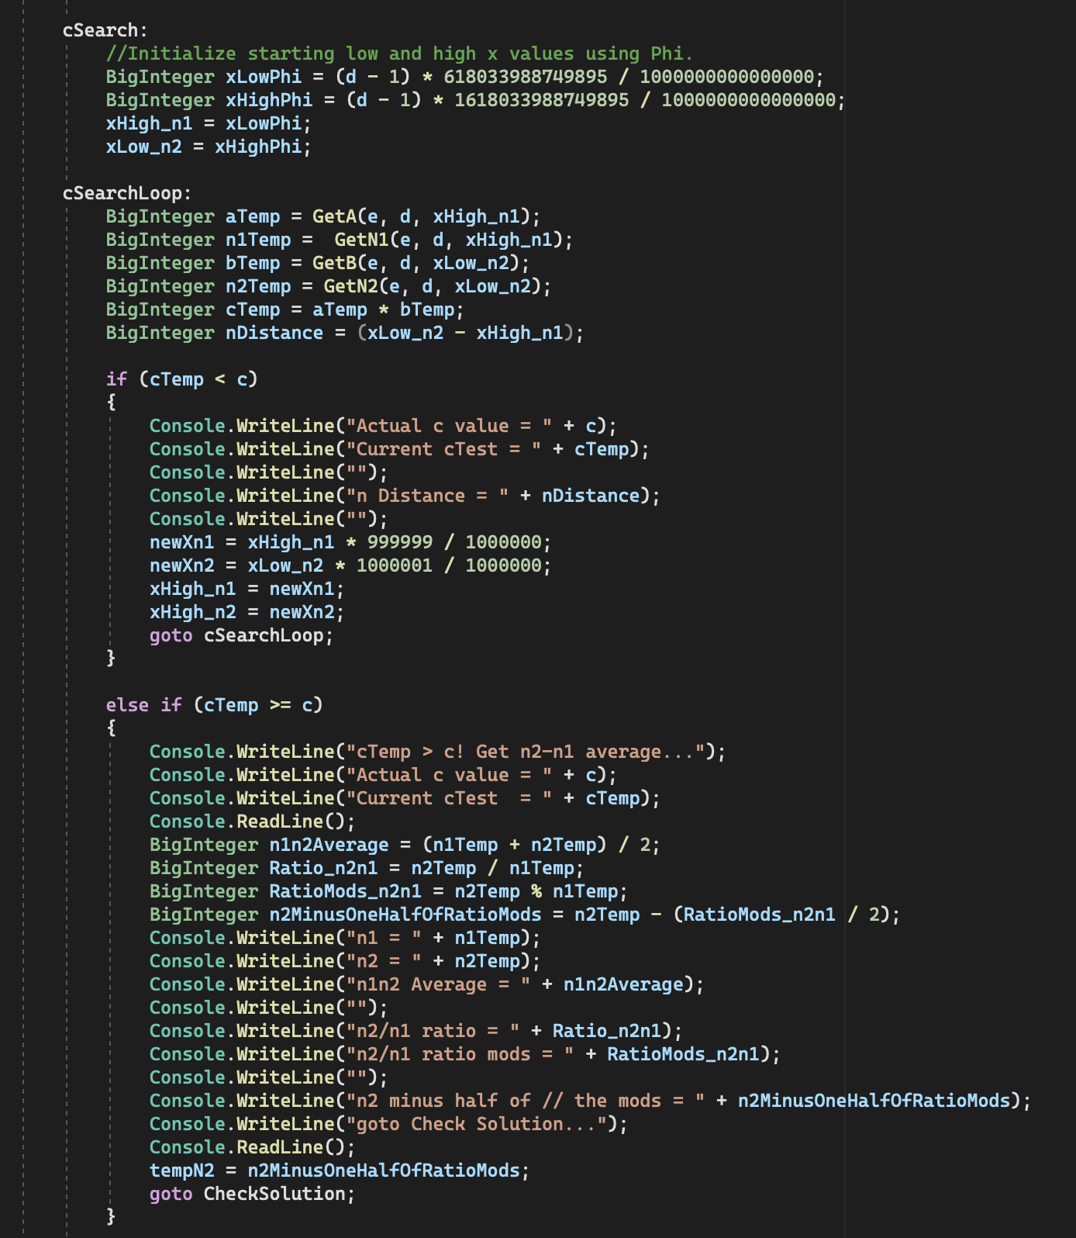This screenshot has height=1238, width=1076.
Task: Place cursor on 'xHigh_n1 = xLowPhi;' line
Action: pyautogui.click(x=209, y=123)
